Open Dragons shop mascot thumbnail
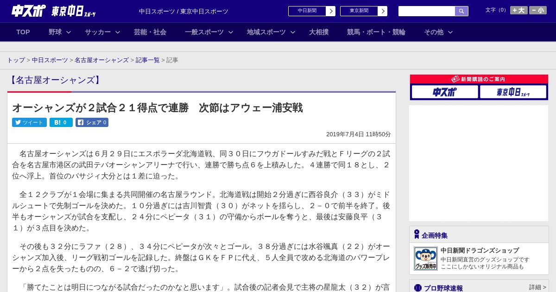This screenshot has width=556, height=292. (425, 259)
